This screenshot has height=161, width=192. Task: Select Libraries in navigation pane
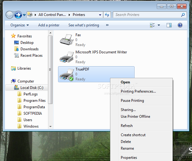[24, 68]
